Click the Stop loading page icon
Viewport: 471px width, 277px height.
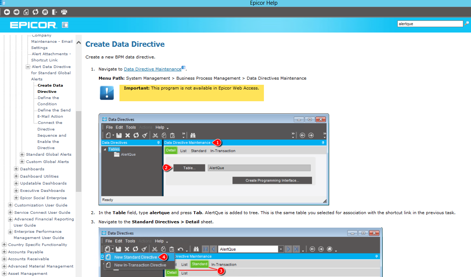[x=26, y=12]
